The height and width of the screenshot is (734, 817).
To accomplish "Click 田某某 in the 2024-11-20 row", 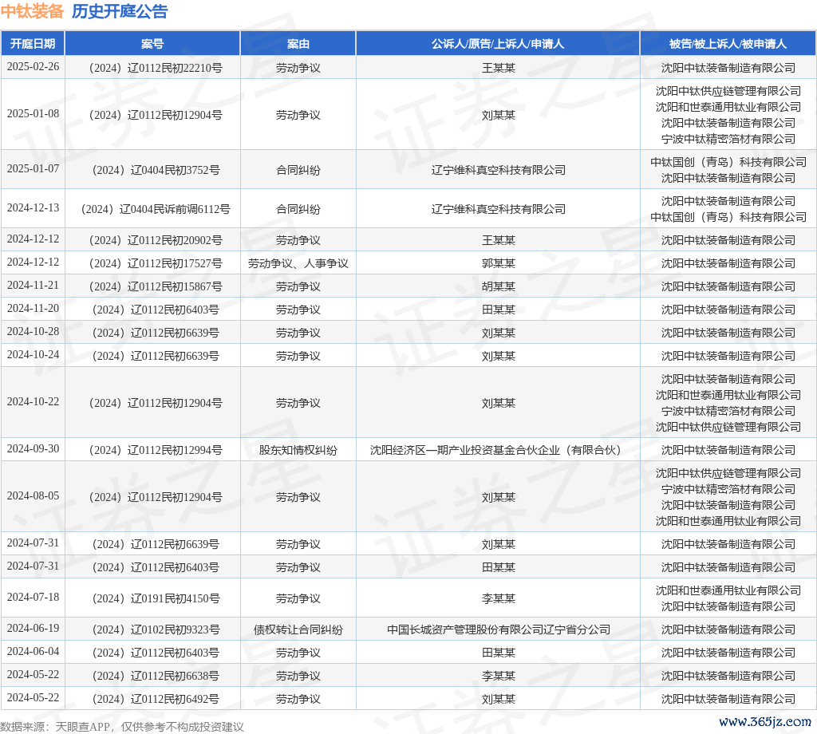I will click(498, 310).
